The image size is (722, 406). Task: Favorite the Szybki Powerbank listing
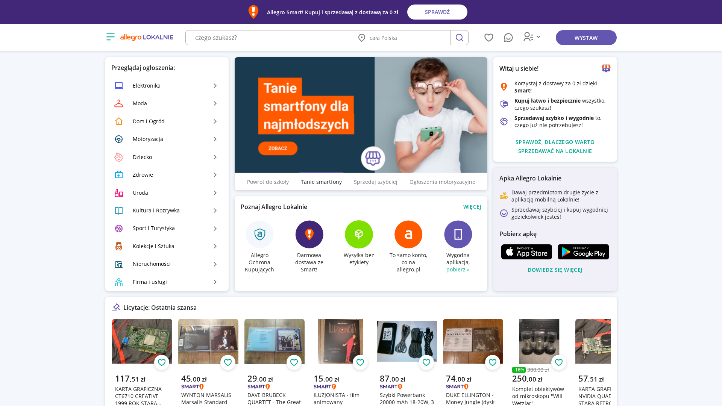coord(426,362)
